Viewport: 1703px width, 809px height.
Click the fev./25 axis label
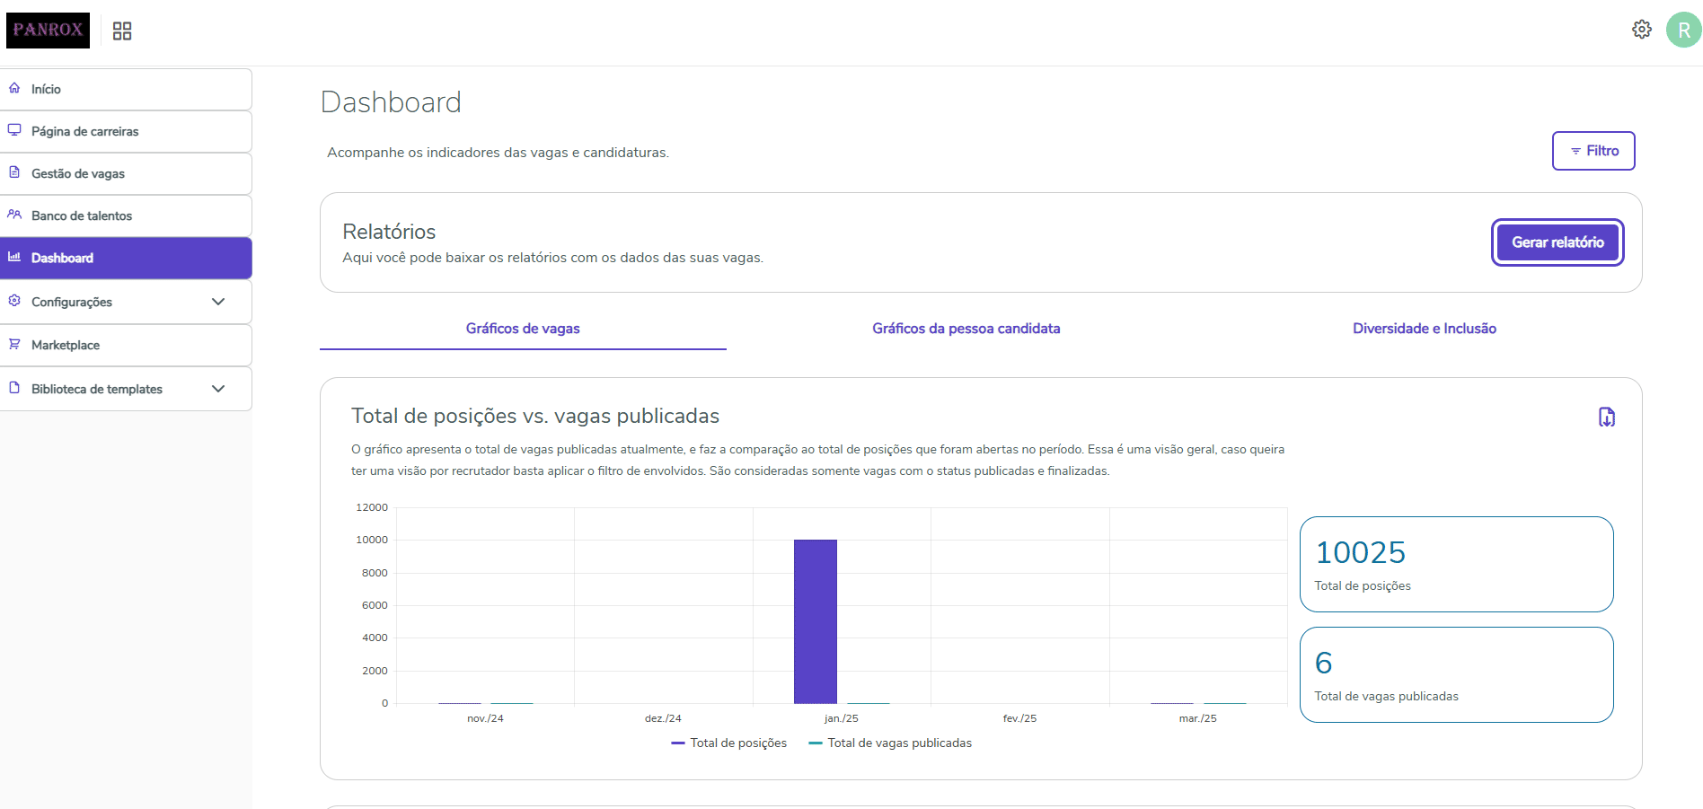coord(1019,718)
